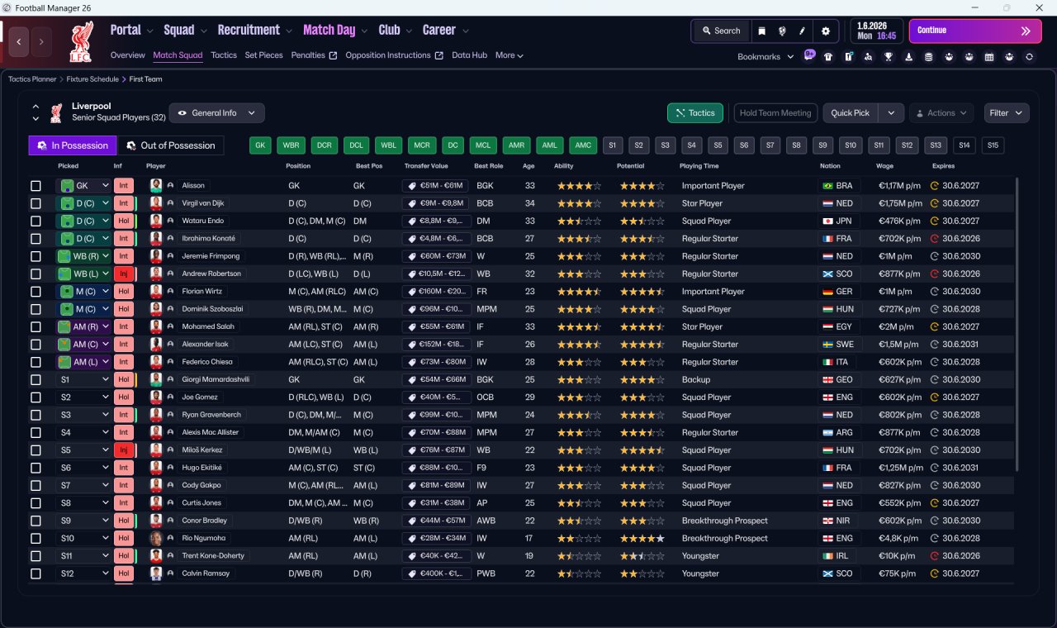Click Hold Team Meeting
1057x628 pixels.
(x=775, y=113)
